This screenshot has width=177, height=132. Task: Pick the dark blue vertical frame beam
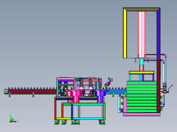(158, 33)
